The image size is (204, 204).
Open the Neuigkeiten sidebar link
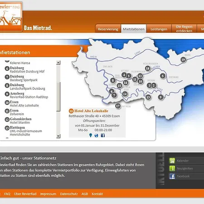tap(185, 168)
